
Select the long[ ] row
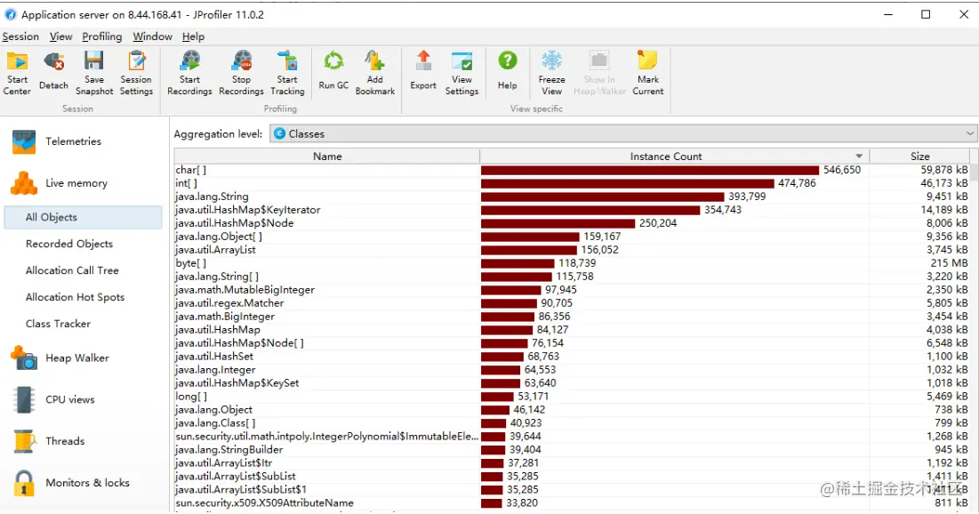point(572,397)
